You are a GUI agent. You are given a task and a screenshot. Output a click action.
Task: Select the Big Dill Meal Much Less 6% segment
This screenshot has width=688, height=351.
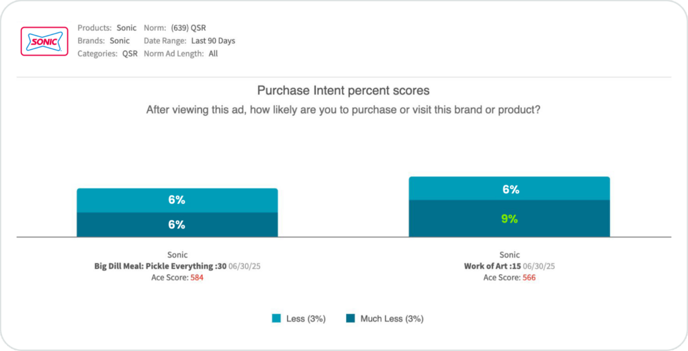pos(177,225)
